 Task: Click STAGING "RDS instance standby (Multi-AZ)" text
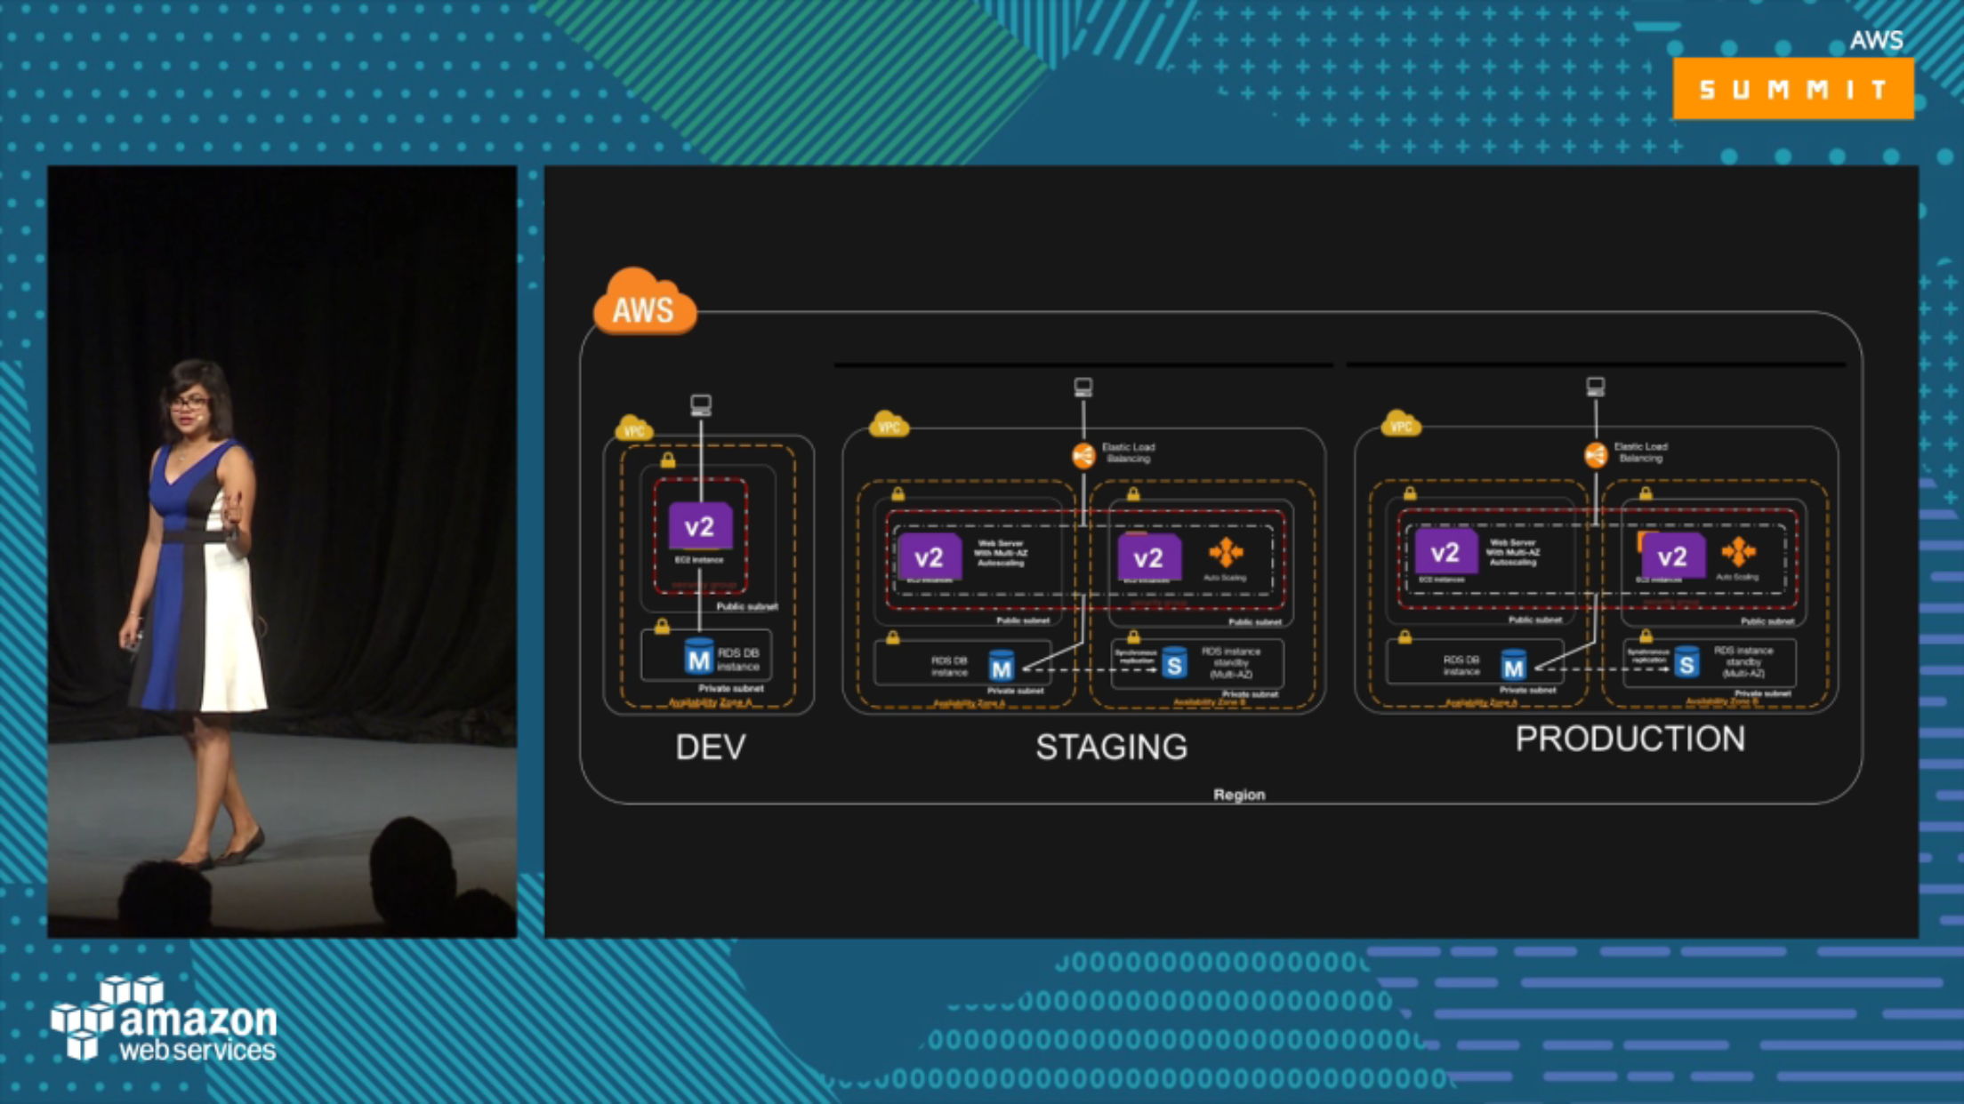pyautogui.click(x=1231, y=663)
